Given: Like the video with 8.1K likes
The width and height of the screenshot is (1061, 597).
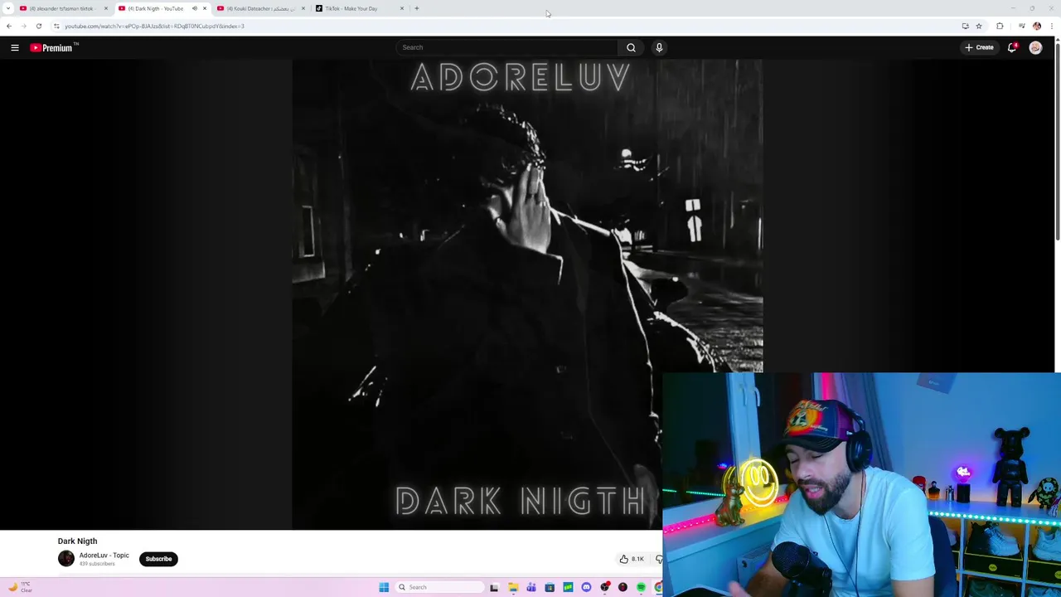Looking at the screenshot, I should coord(632,559).
